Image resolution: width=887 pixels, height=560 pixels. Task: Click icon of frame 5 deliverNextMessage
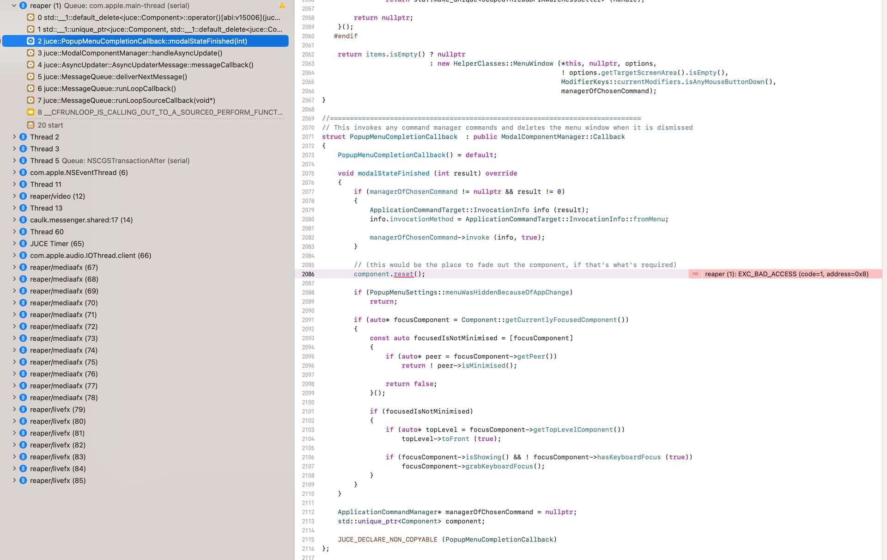tap(30, 77)
